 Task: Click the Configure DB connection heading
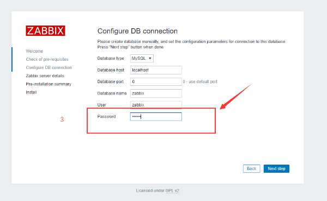[137, 31]
